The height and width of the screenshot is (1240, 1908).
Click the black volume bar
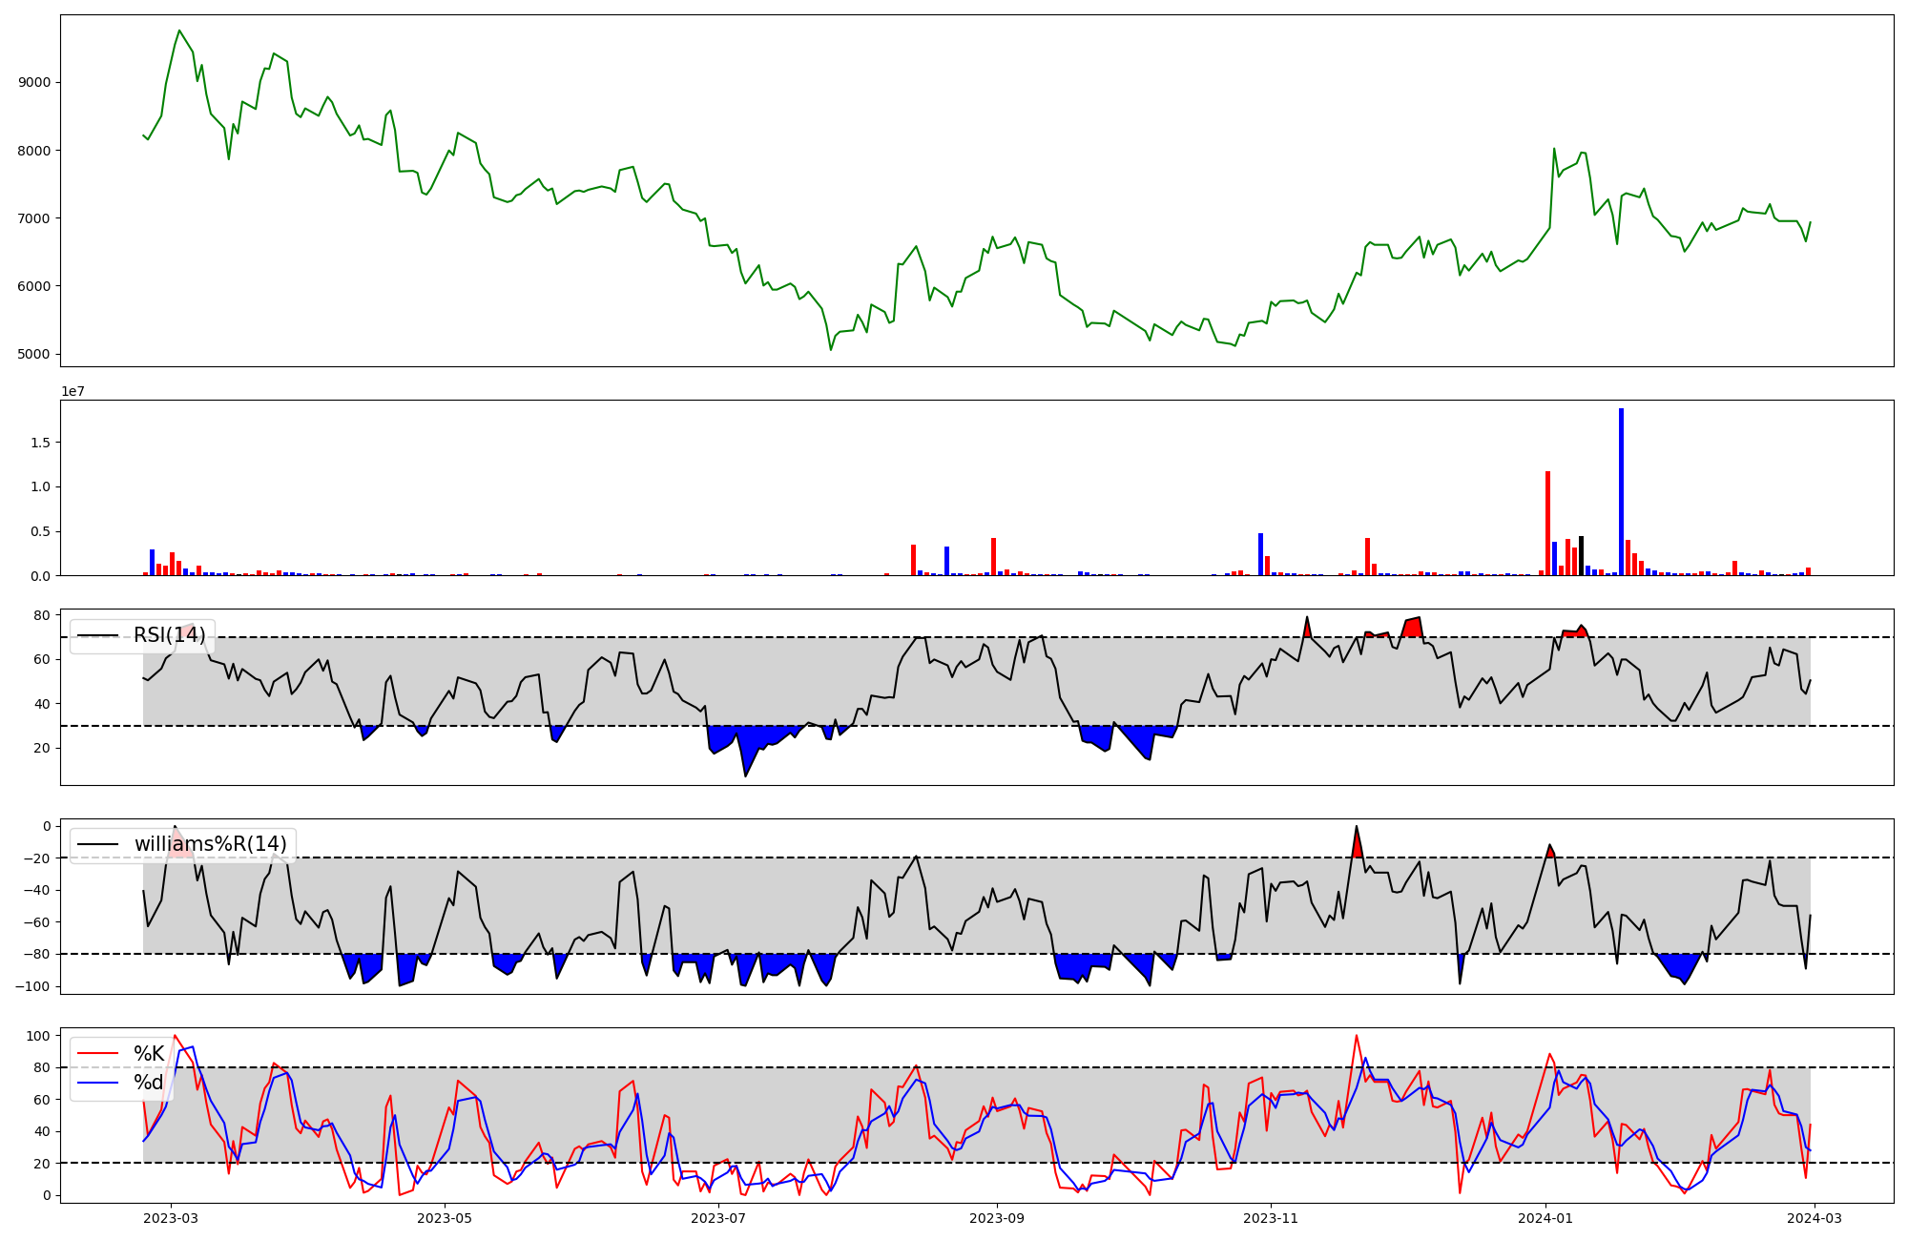[x=1581, y=556]
